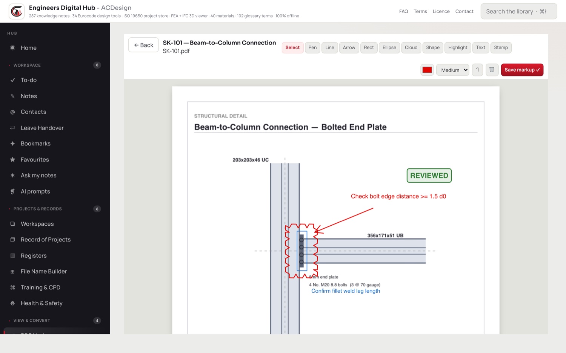Open Home via its sidebar icon

[x=12, y=48]
